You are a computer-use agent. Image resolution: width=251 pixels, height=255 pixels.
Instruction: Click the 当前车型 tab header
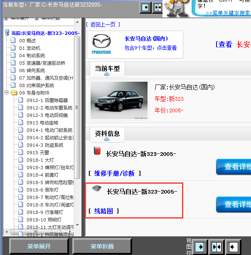107,70
